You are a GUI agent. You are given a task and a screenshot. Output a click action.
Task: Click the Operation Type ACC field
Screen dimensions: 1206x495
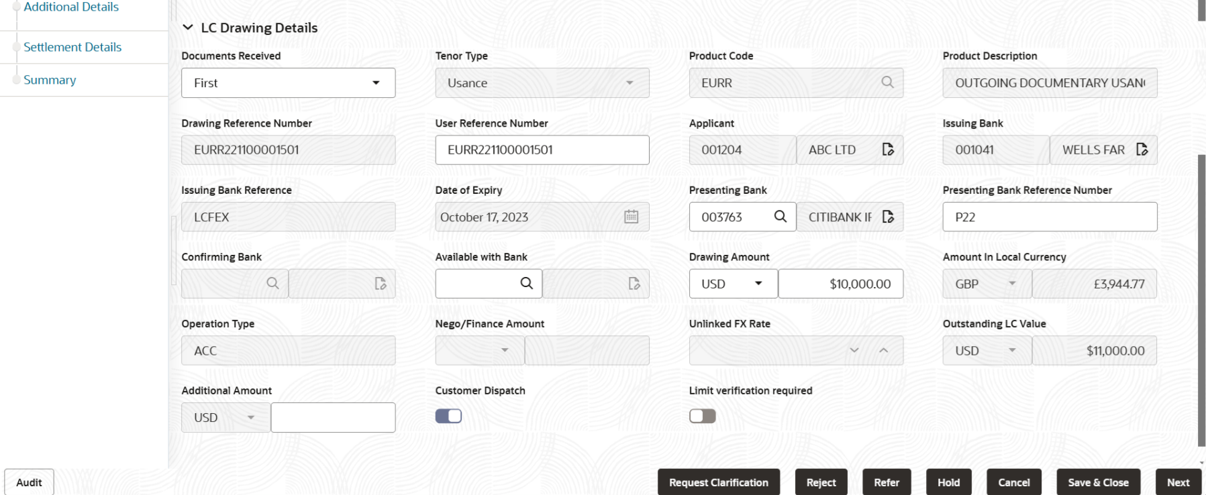[x=288, y=350]
